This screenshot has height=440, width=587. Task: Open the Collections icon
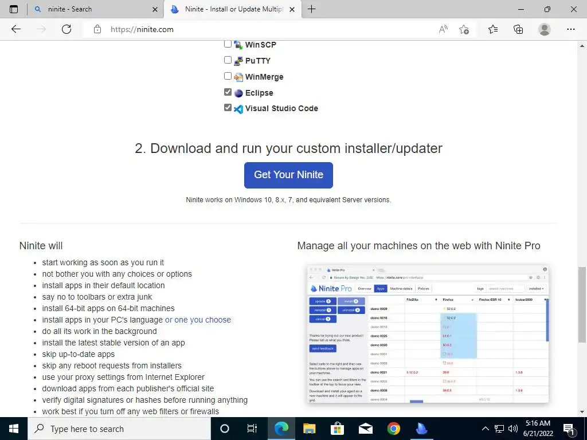(x=518, y=29)
